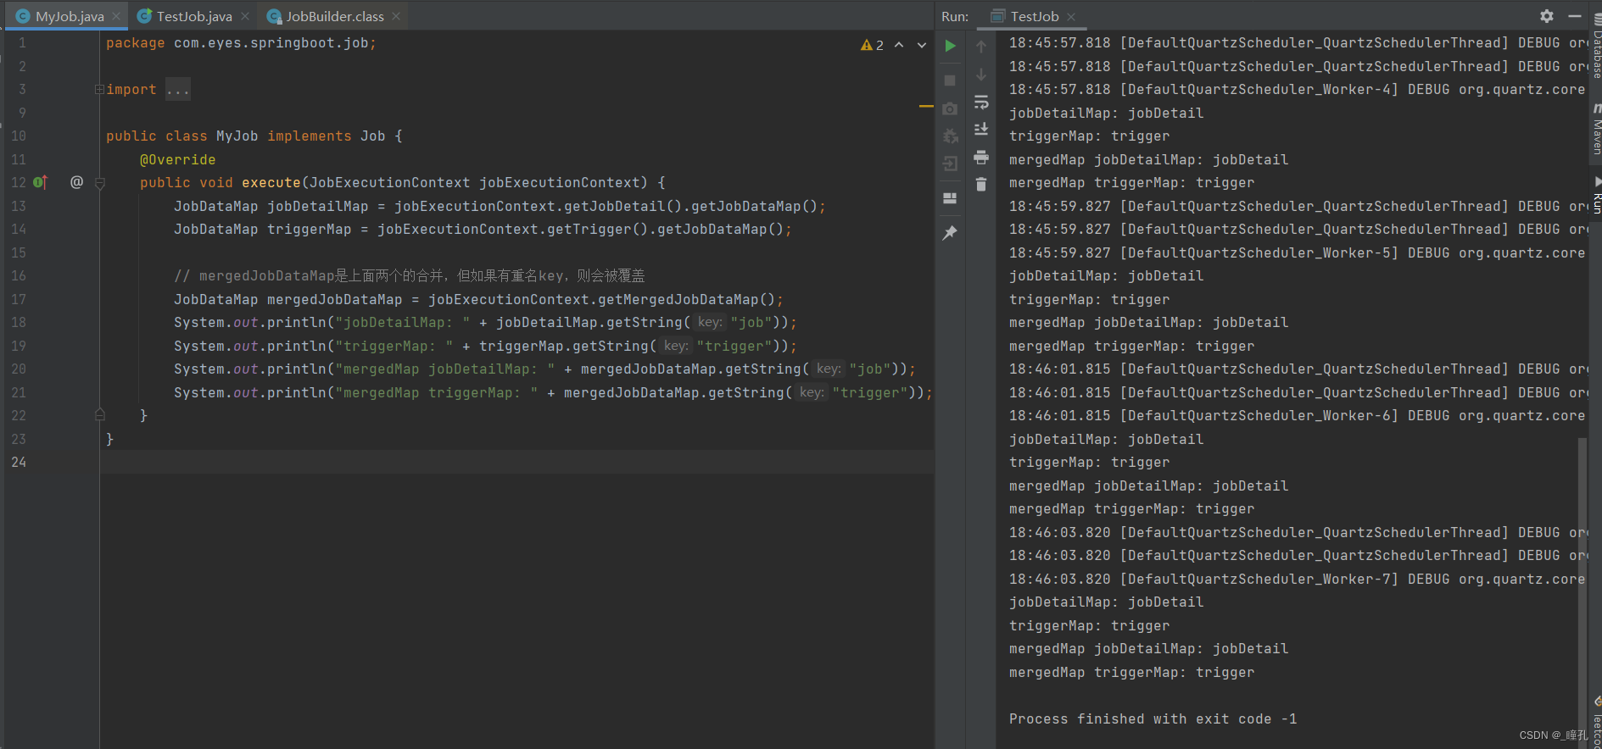Viewport: 1602px width, 749px height.
Task: Click the @Override annotation
Action: tap(177, 159)
